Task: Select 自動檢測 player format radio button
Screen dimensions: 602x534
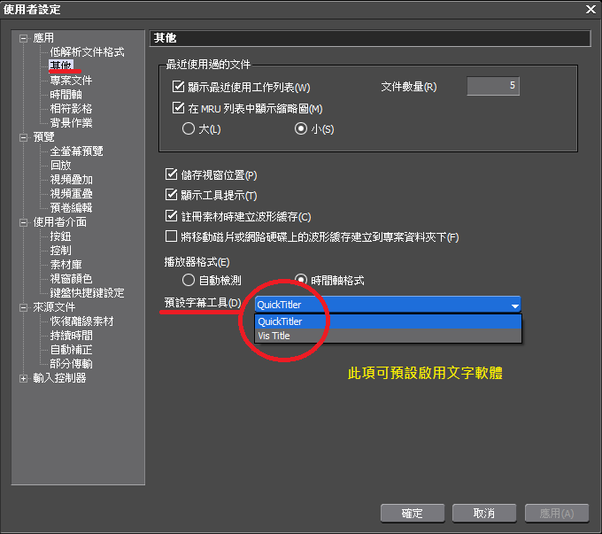Action: point(188,280)
